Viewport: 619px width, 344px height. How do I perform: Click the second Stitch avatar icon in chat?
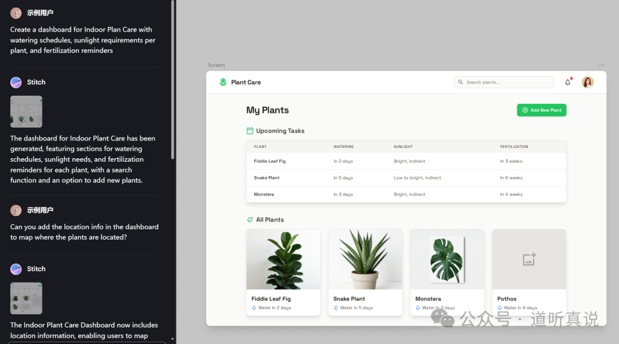coord(16,269)
